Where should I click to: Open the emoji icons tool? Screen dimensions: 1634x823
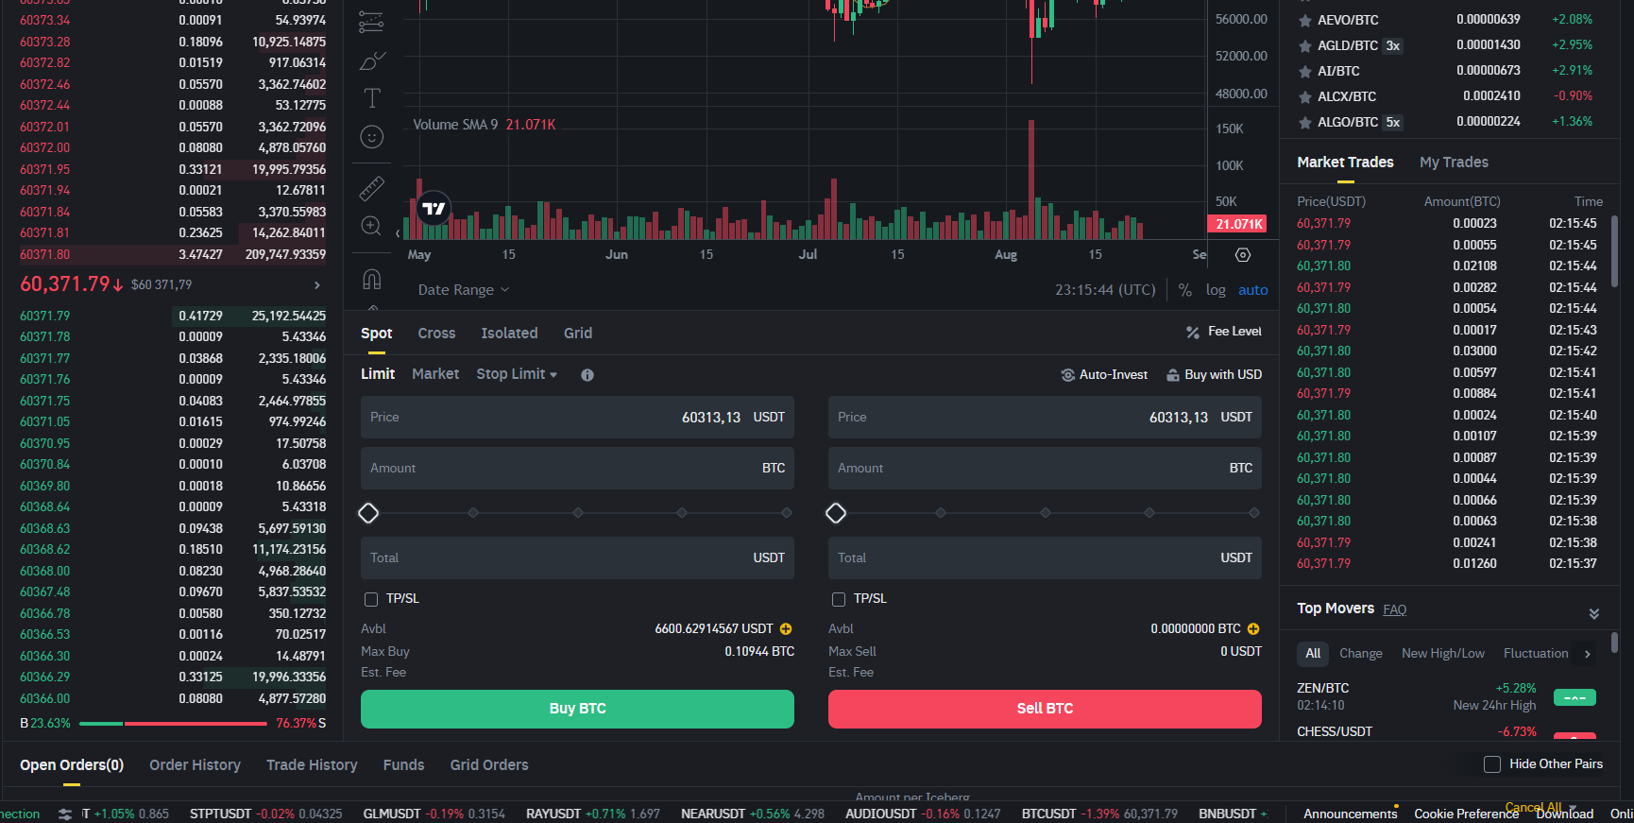tap(372, 137)
